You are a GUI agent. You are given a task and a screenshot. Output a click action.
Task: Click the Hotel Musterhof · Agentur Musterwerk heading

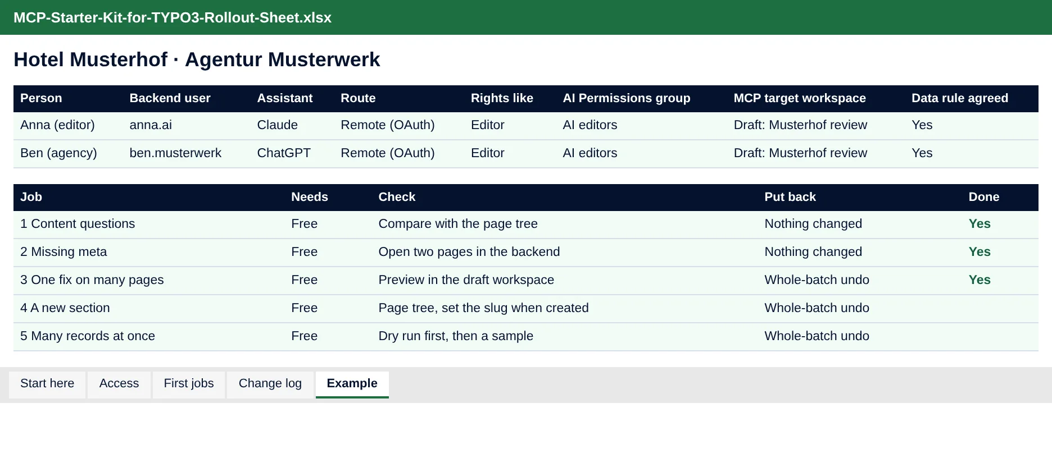197,59
